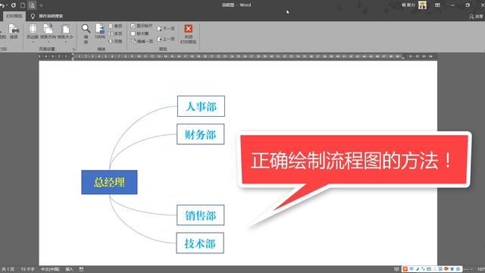Screen dimensions: 485x273
Task: Click the 销售部 box
Action: pos(200,215)
